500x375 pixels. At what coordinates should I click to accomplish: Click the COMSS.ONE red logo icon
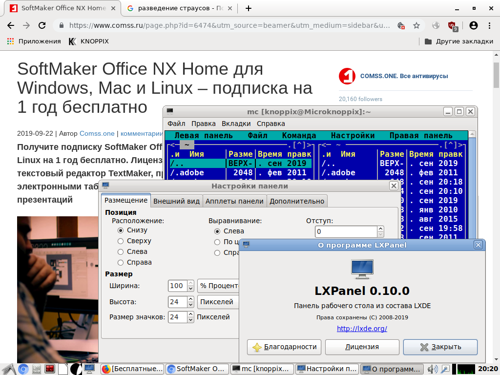(347, 76)
